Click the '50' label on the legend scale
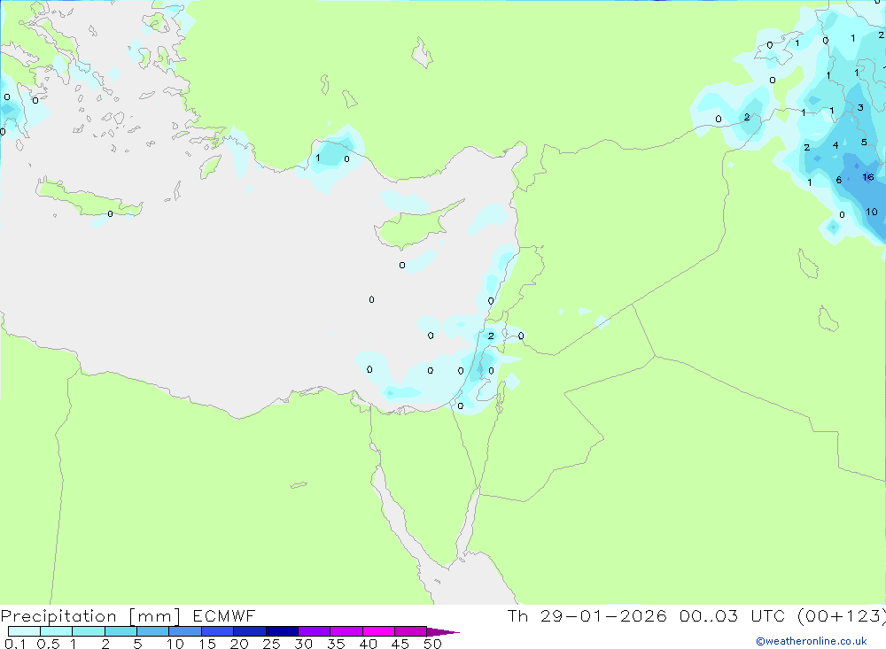 click(432, 644)
